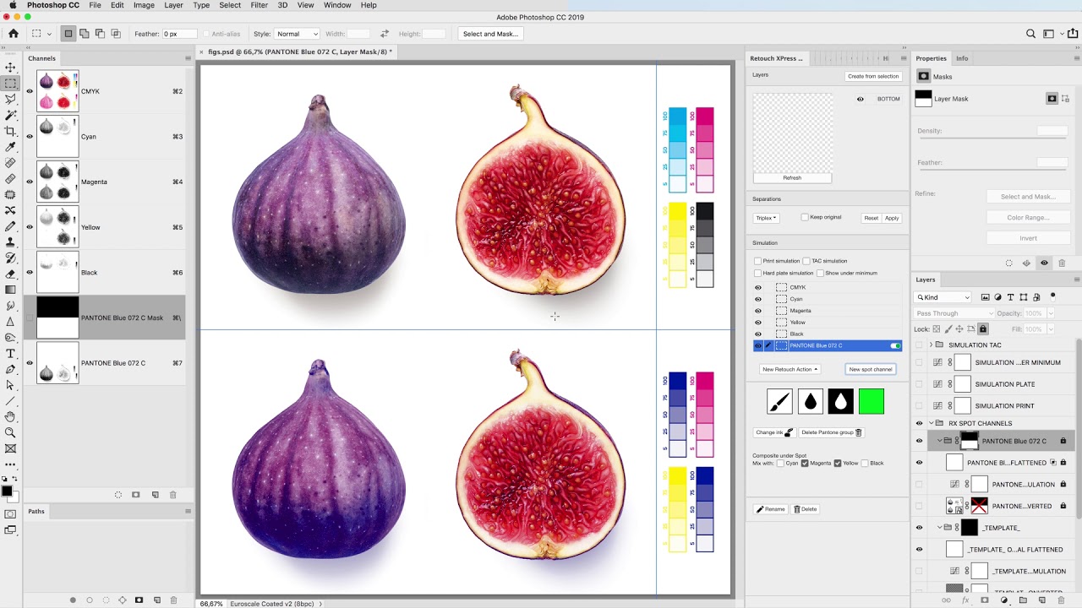Open the Kind filter dropdown in Layers
The height and width of the screenshot is (608, 1082).
[943, 297]
